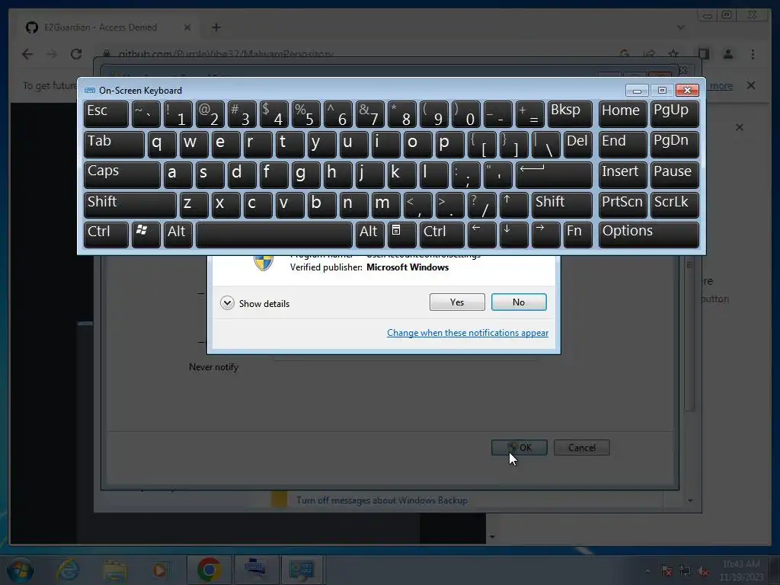Tap the semicolon key on keyboard

465,174
